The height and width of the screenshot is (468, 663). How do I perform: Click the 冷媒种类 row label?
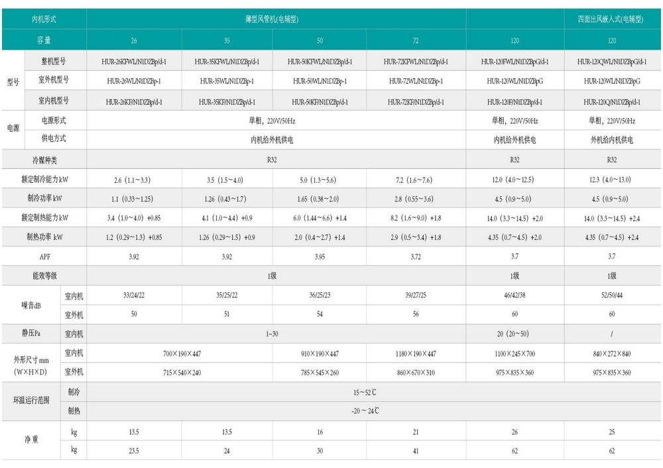[44, 160]
